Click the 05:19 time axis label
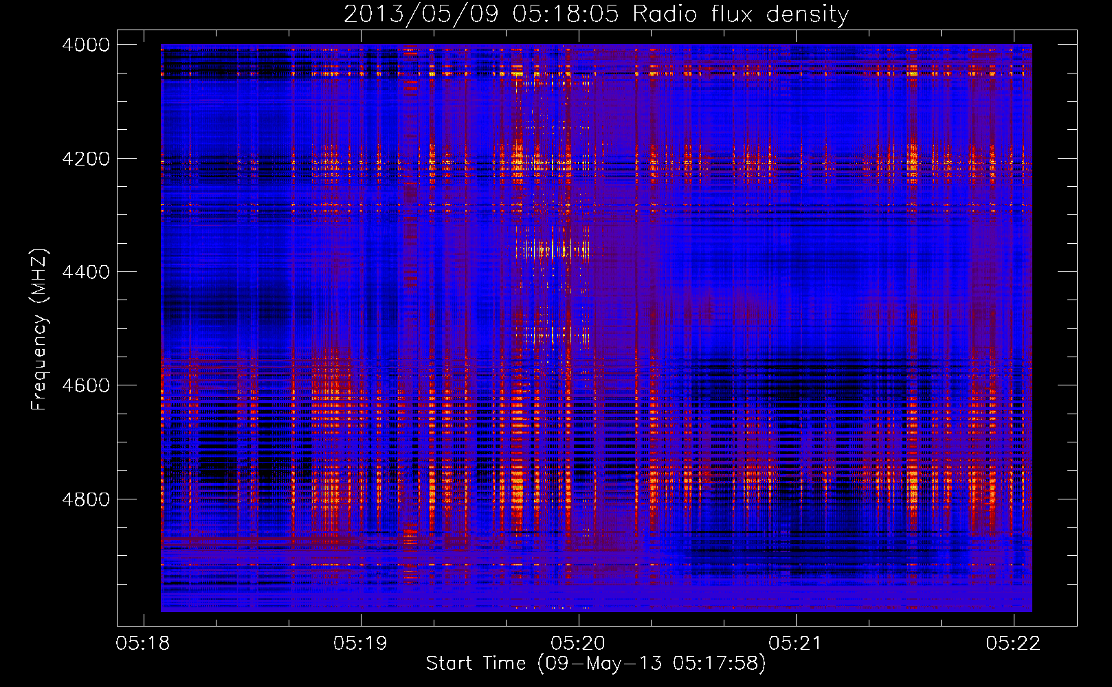This screenshot has height=687, width=1112. 360,644
